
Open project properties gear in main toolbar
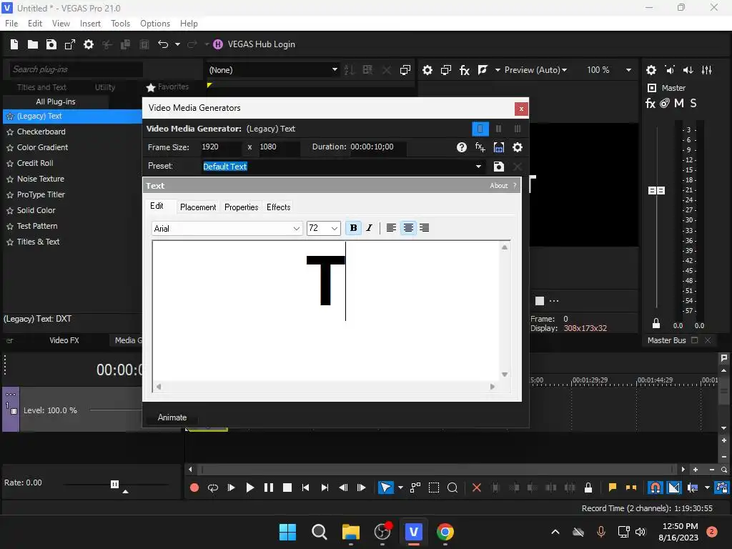[x=88, y=44]
